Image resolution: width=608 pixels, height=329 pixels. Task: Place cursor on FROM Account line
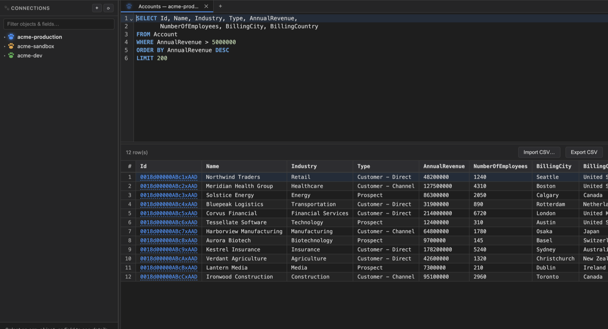pos(157,34)
